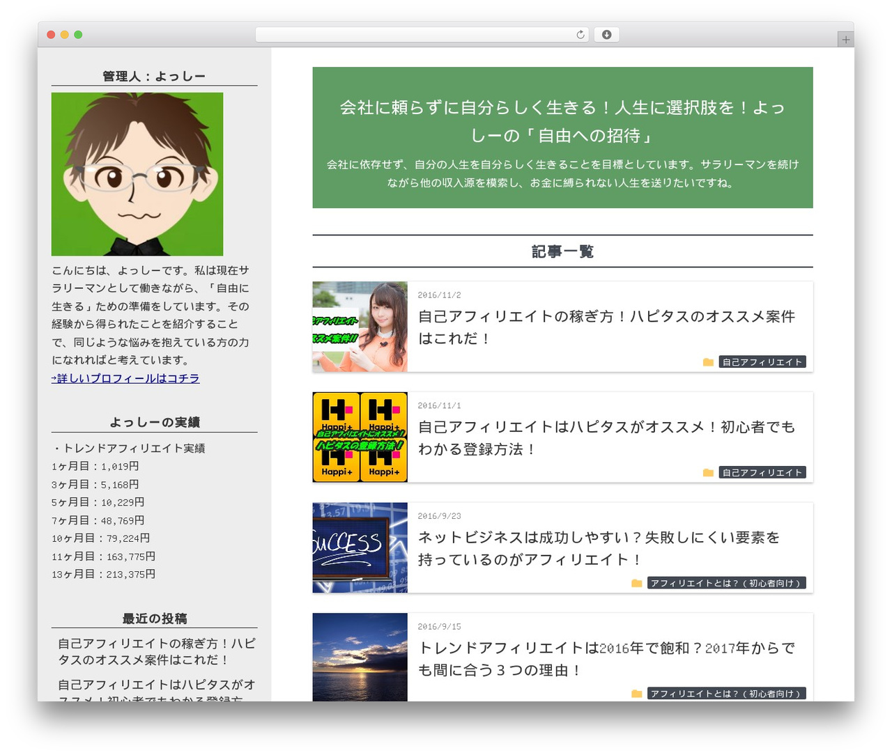892x755 pixels.
Task: Click the 13ヶ月目：213,375円 line
Action: pyautogui.click(x=104, y=575)
